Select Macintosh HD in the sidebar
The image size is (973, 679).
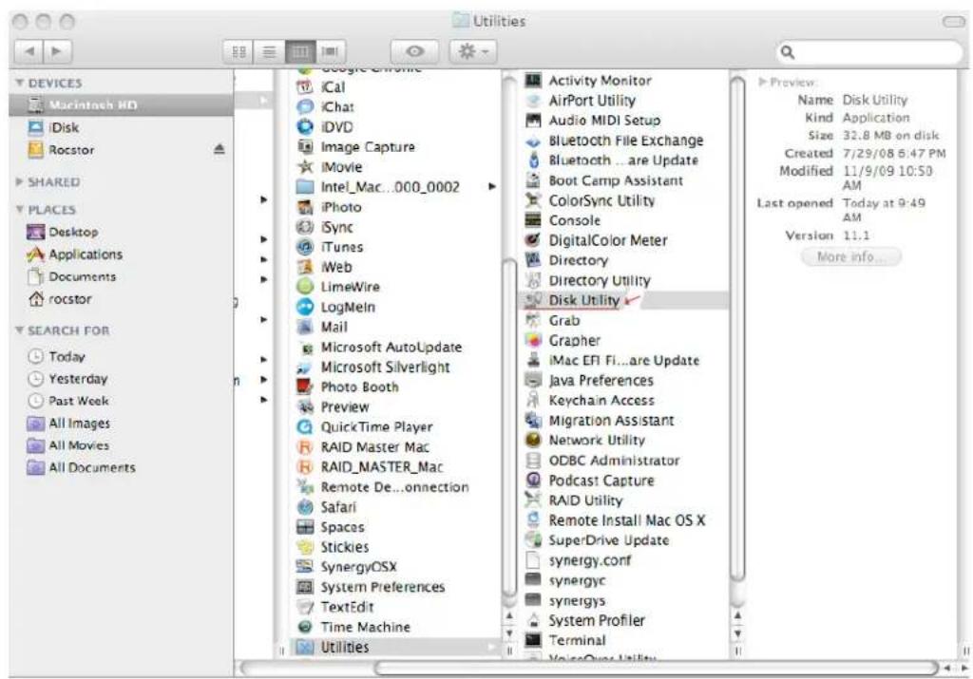tap(121, 104)
